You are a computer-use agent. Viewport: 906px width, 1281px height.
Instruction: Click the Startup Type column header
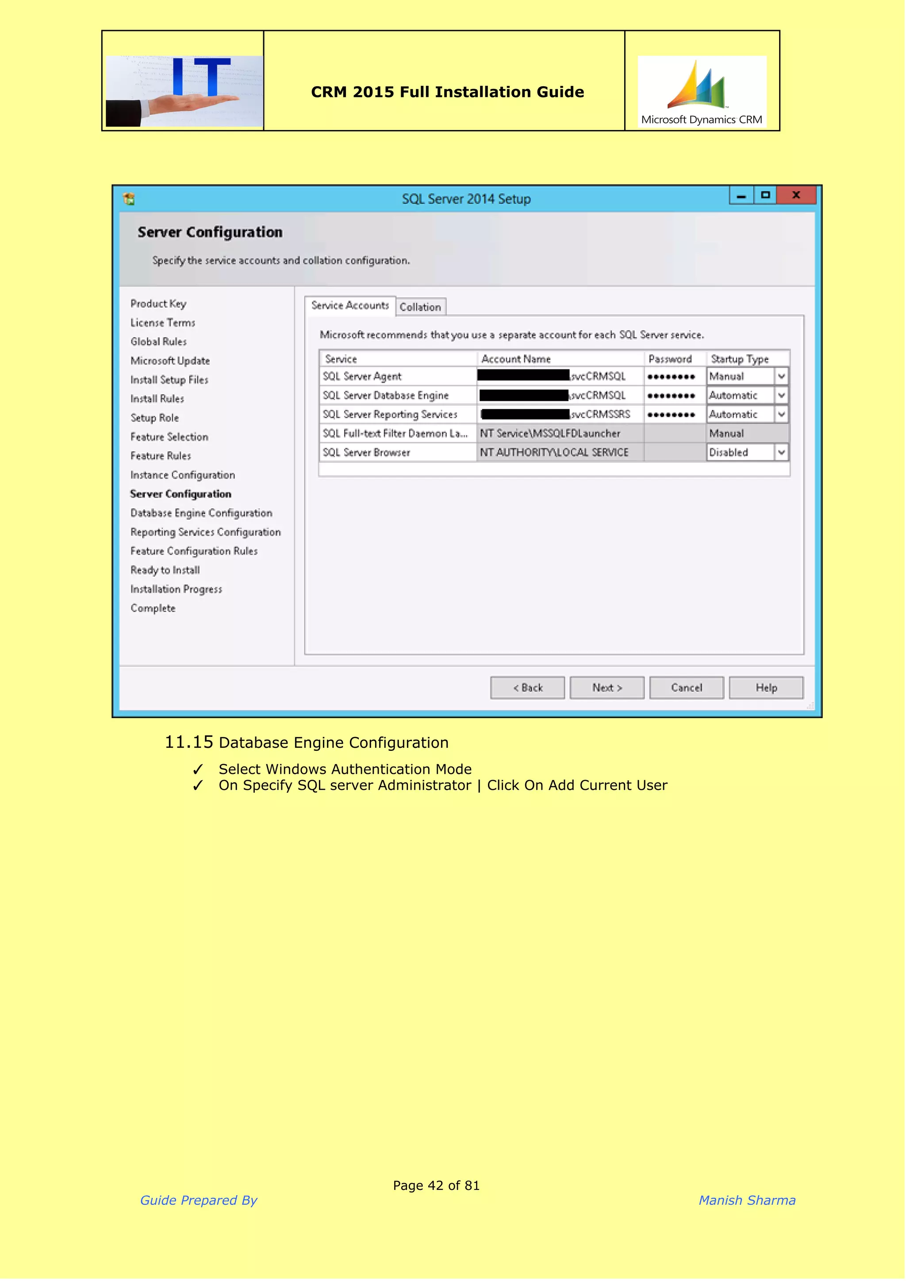coord(748,359)
